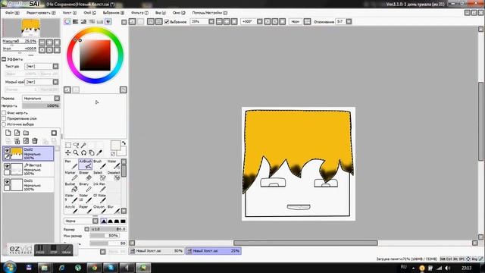Hide the top yellow hair layer
Viewport: 485px width, 273px height.
(7, 150)
